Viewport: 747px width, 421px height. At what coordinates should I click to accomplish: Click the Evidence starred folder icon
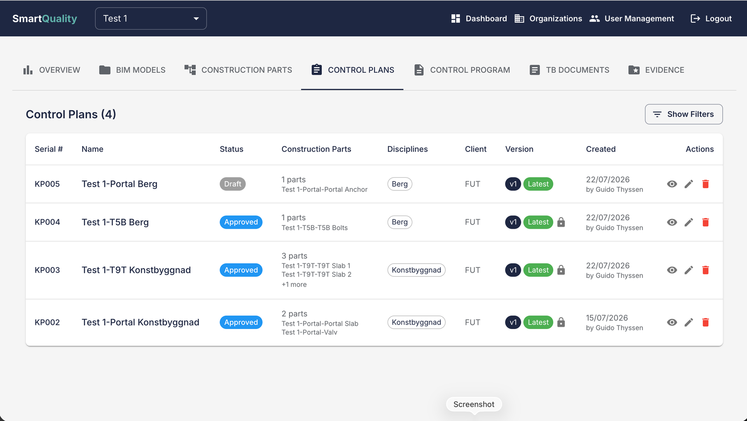(634, 70)
